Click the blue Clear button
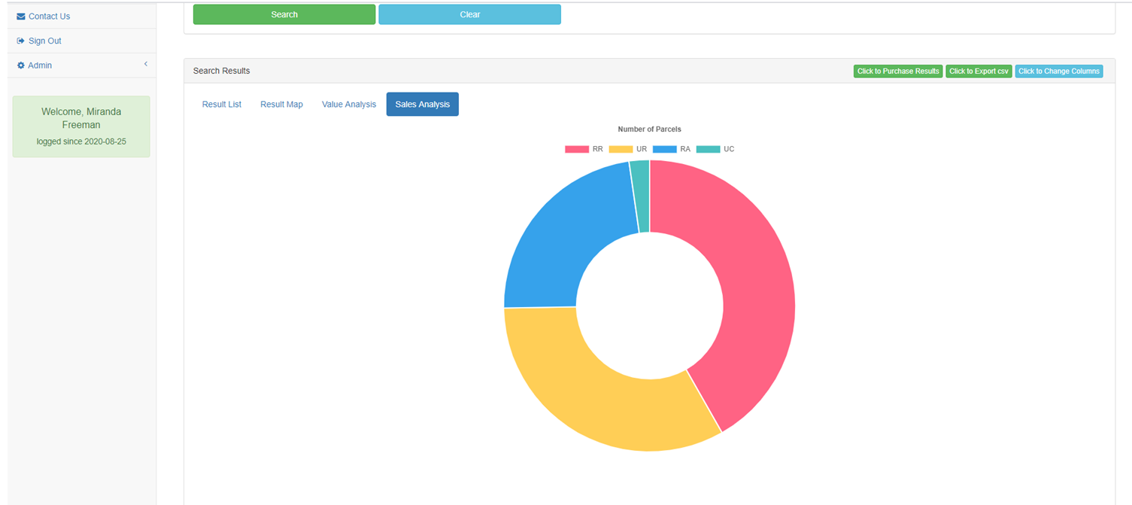The image size is (1132, 505). point(470,14)
